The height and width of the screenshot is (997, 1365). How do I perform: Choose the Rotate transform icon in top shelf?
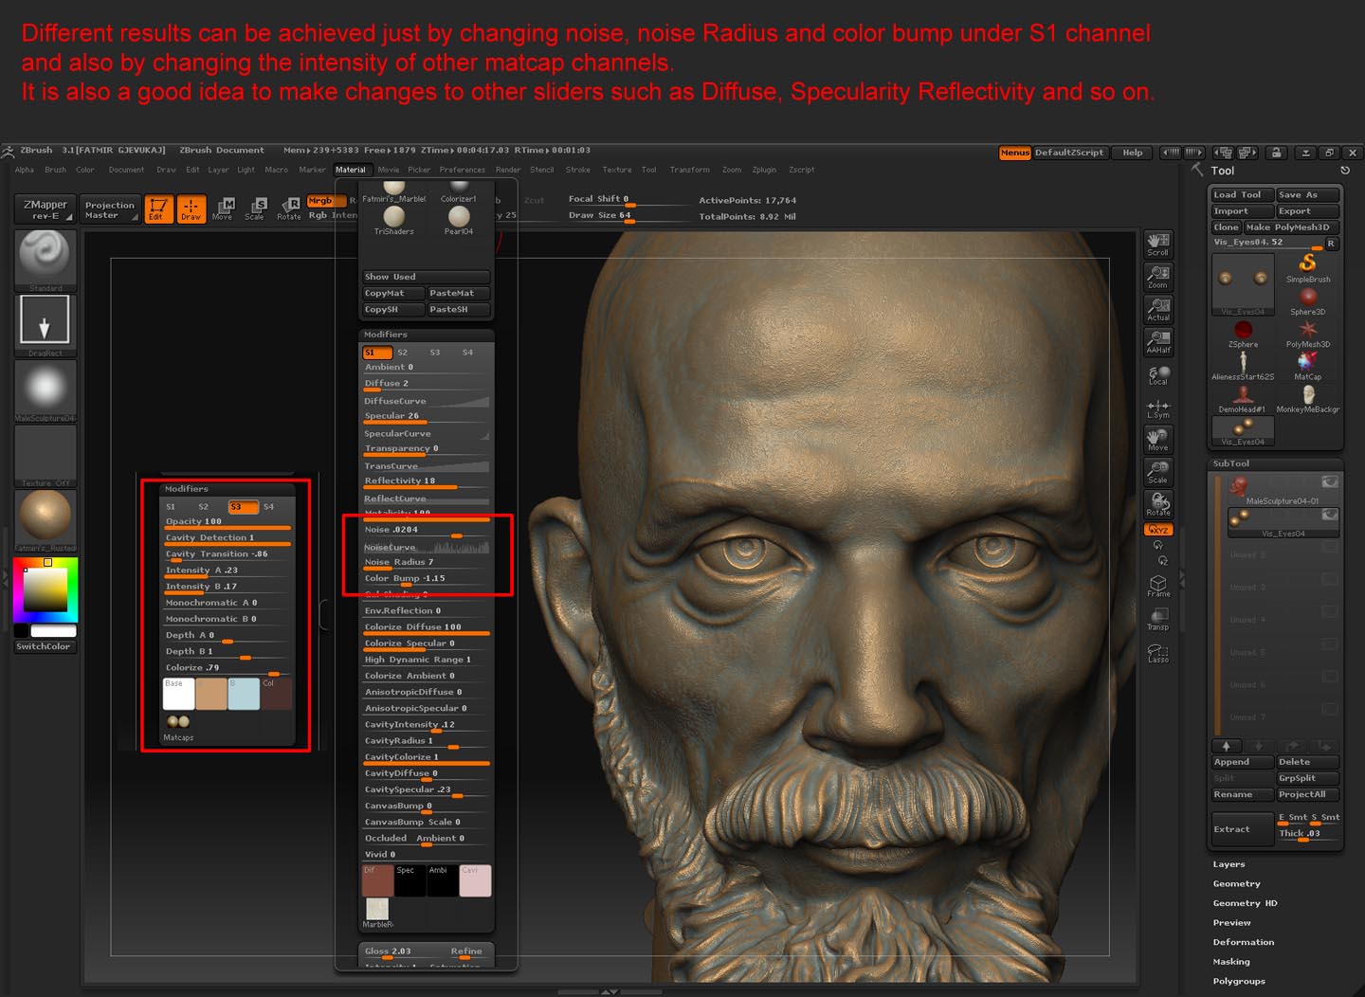point(289,208)
